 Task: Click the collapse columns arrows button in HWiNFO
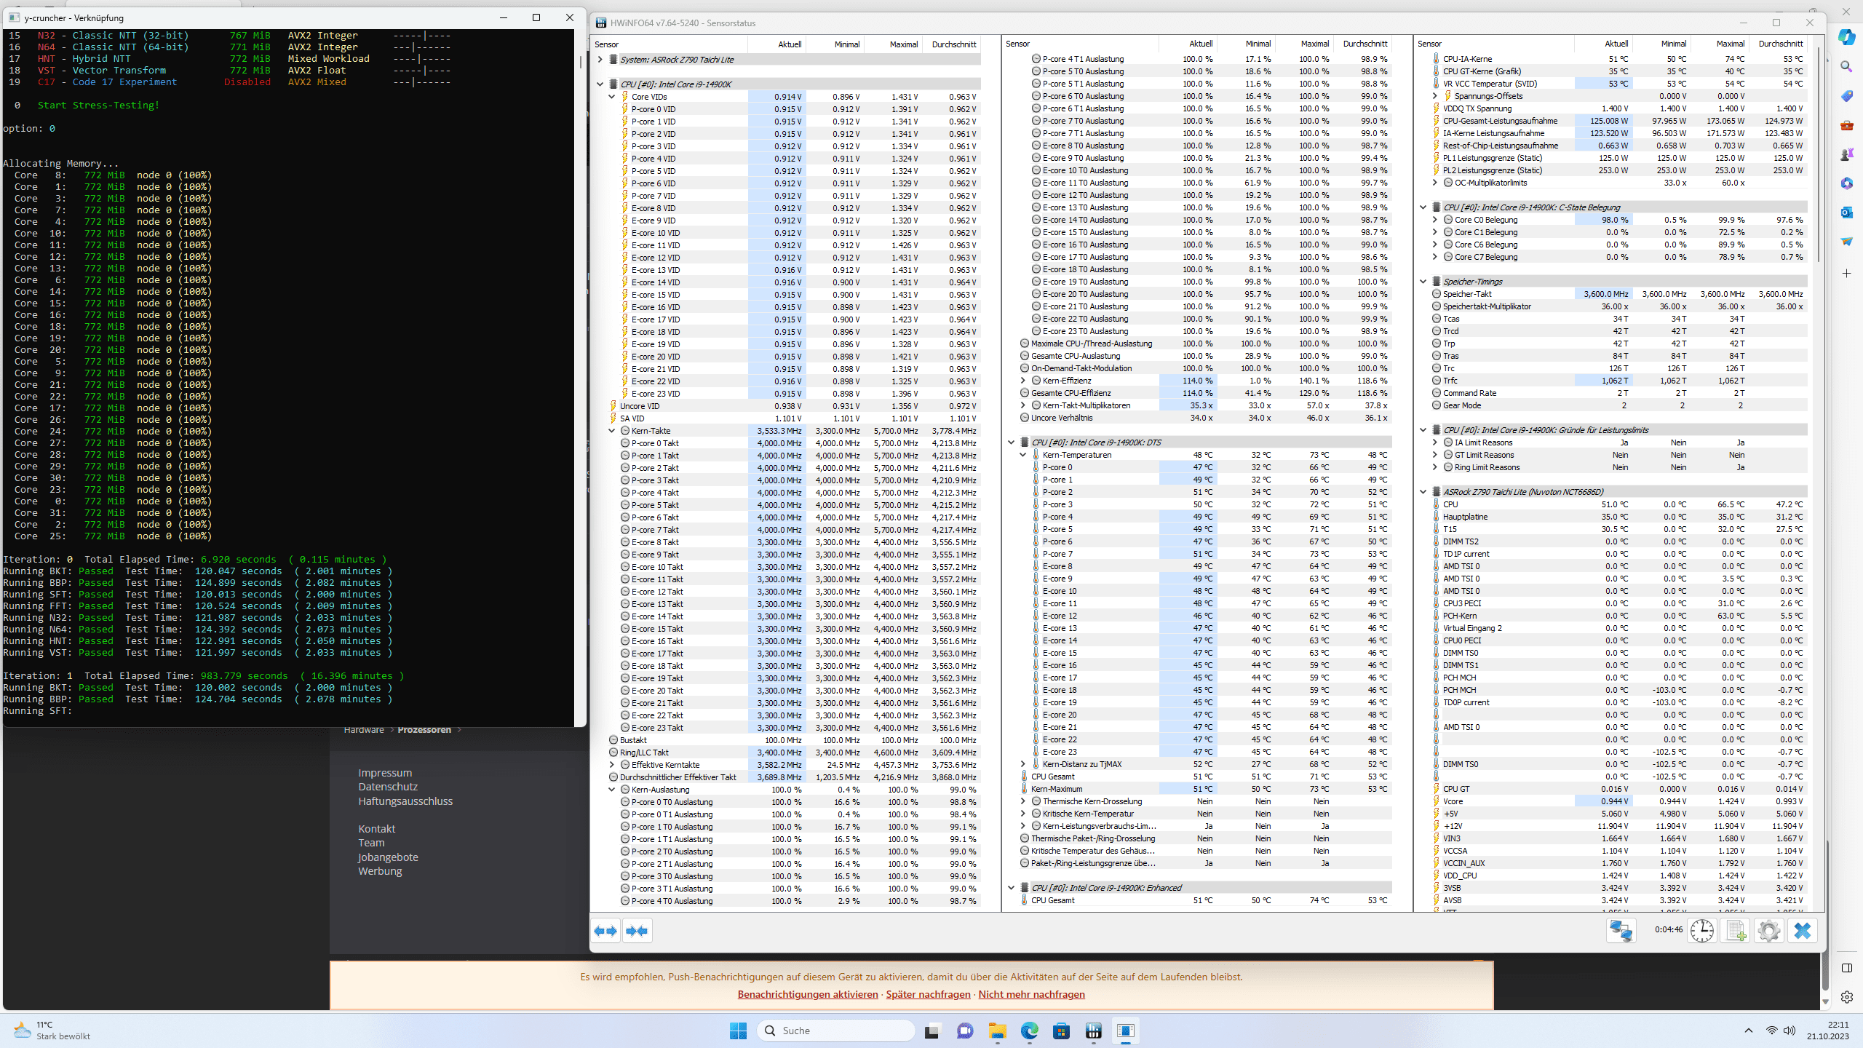[637, 931]
